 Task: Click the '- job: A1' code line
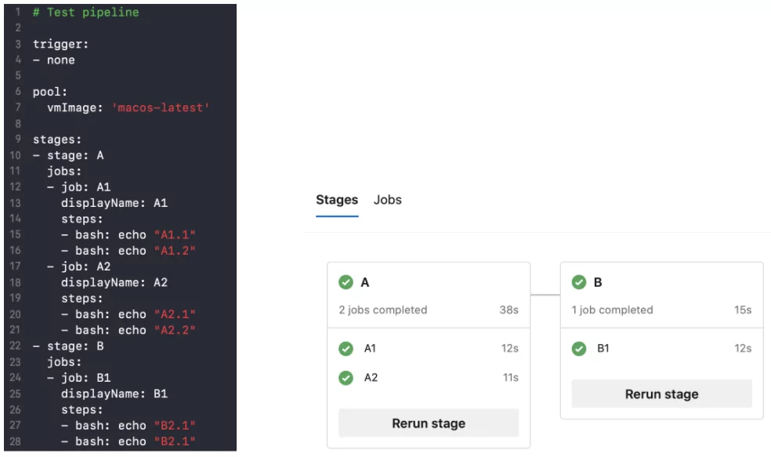pyautogui.click(x=78, y=187)
